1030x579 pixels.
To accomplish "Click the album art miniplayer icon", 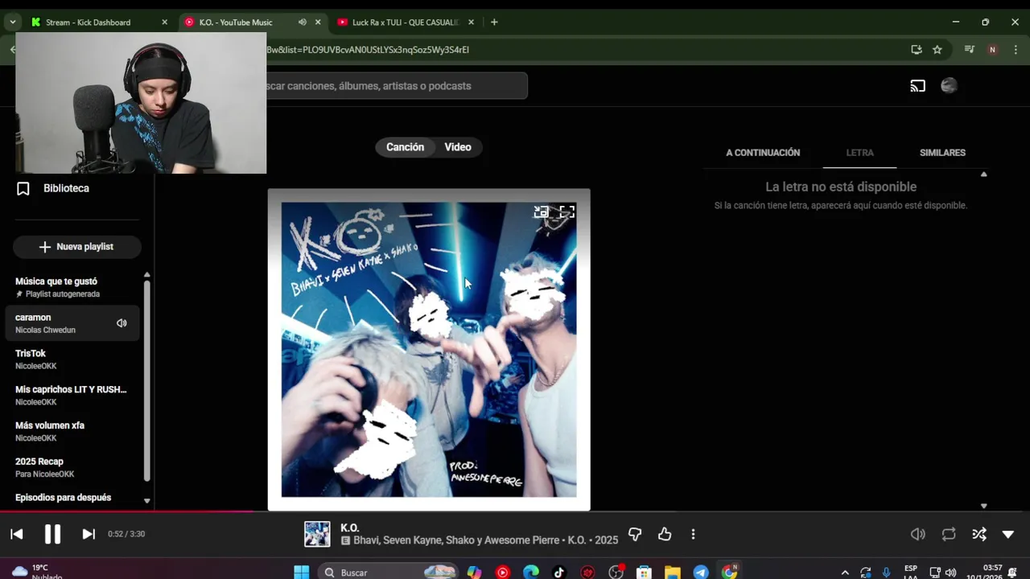I will pyautogui.click(x=542, y=212).
